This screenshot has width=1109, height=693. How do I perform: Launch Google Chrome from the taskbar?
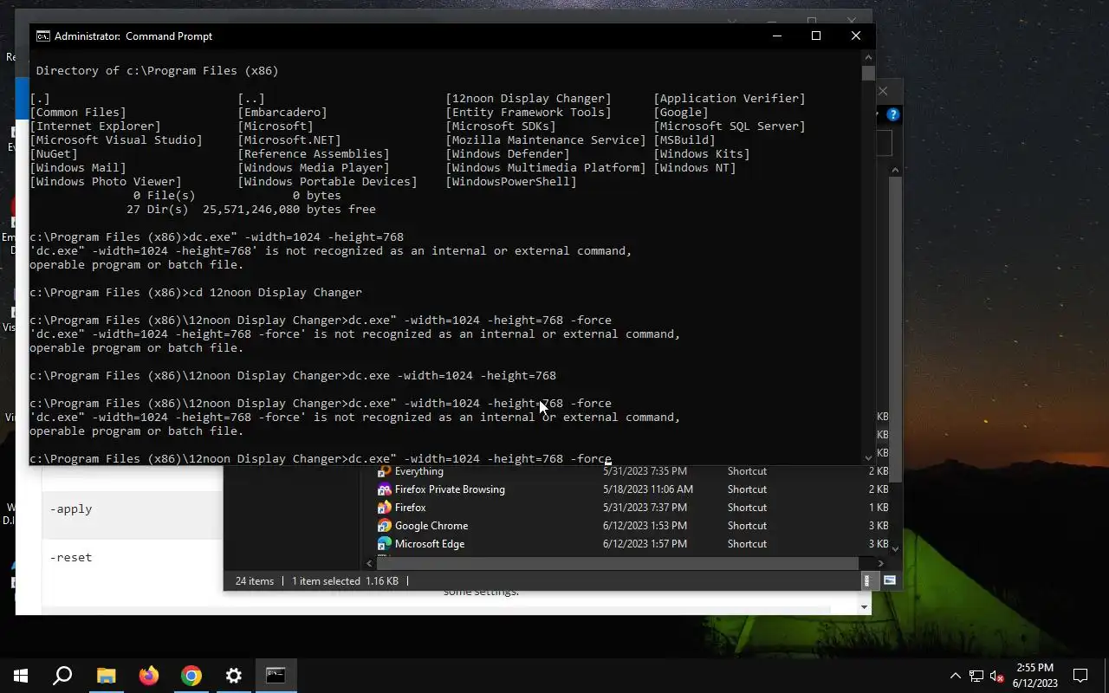click(x=191, y=676)
